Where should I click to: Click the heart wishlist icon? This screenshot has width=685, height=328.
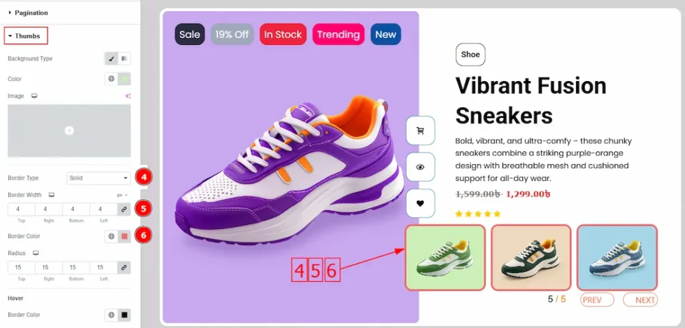pos(420,203)
